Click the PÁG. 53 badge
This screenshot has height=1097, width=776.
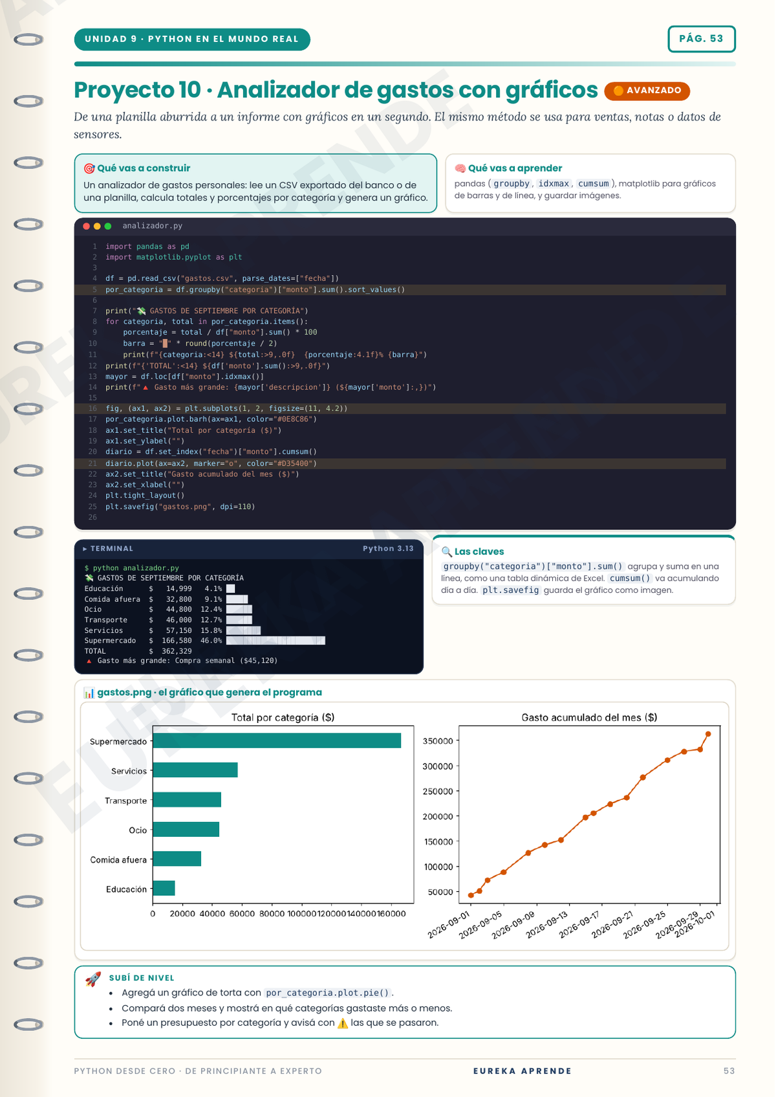point(702,39)
